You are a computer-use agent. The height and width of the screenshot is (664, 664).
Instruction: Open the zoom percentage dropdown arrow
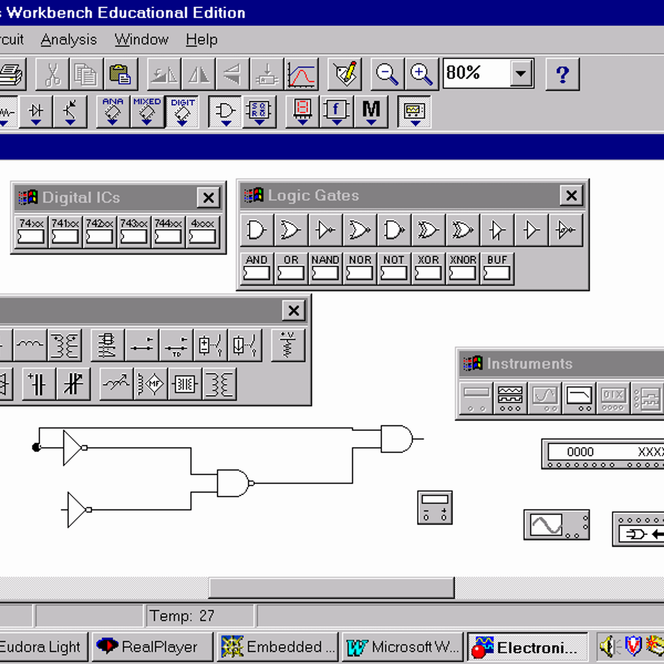coord(521,73)
